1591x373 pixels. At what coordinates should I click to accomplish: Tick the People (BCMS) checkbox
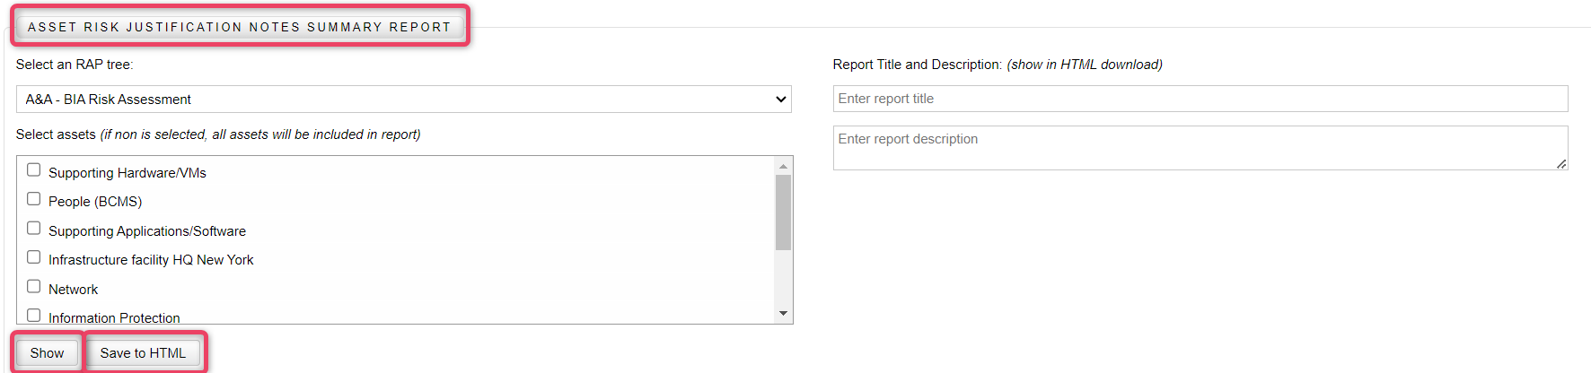[34, 199]
